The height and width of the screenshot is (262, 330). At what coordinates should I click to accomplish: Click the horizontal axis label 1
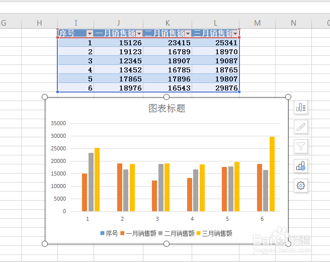tap(88, 219)
